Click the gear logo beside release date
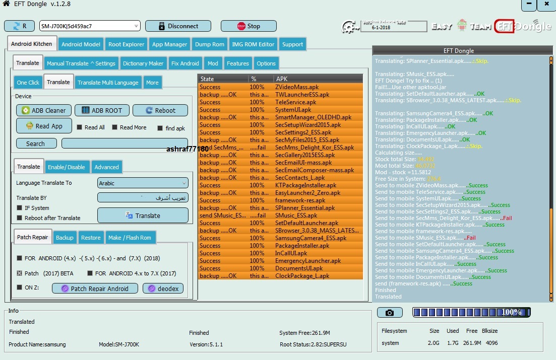 (x=349, y=27)
